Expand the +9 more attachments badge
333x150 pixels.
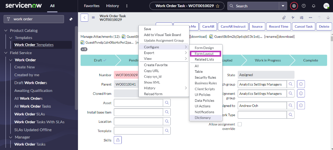pyautogui.click(x=84, y=49)
